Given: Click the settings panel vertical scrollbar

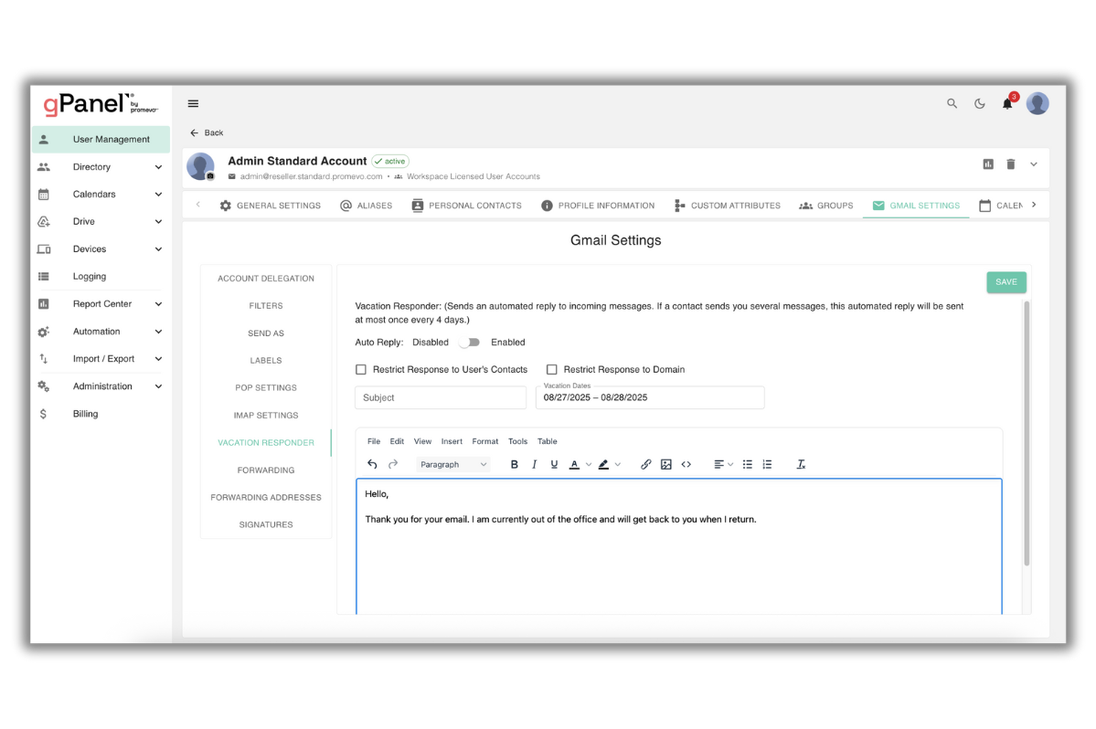Looking at the screenshot, I should click(x=1027, y=433).
